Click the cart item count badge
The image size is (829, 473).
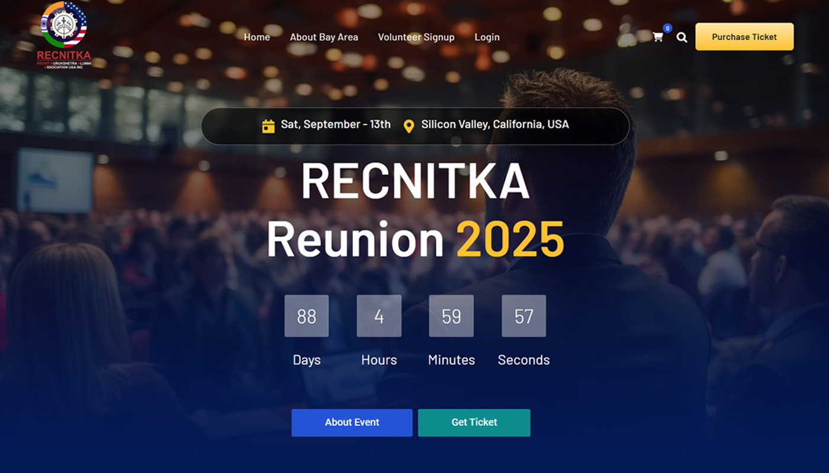click(667, 28)
